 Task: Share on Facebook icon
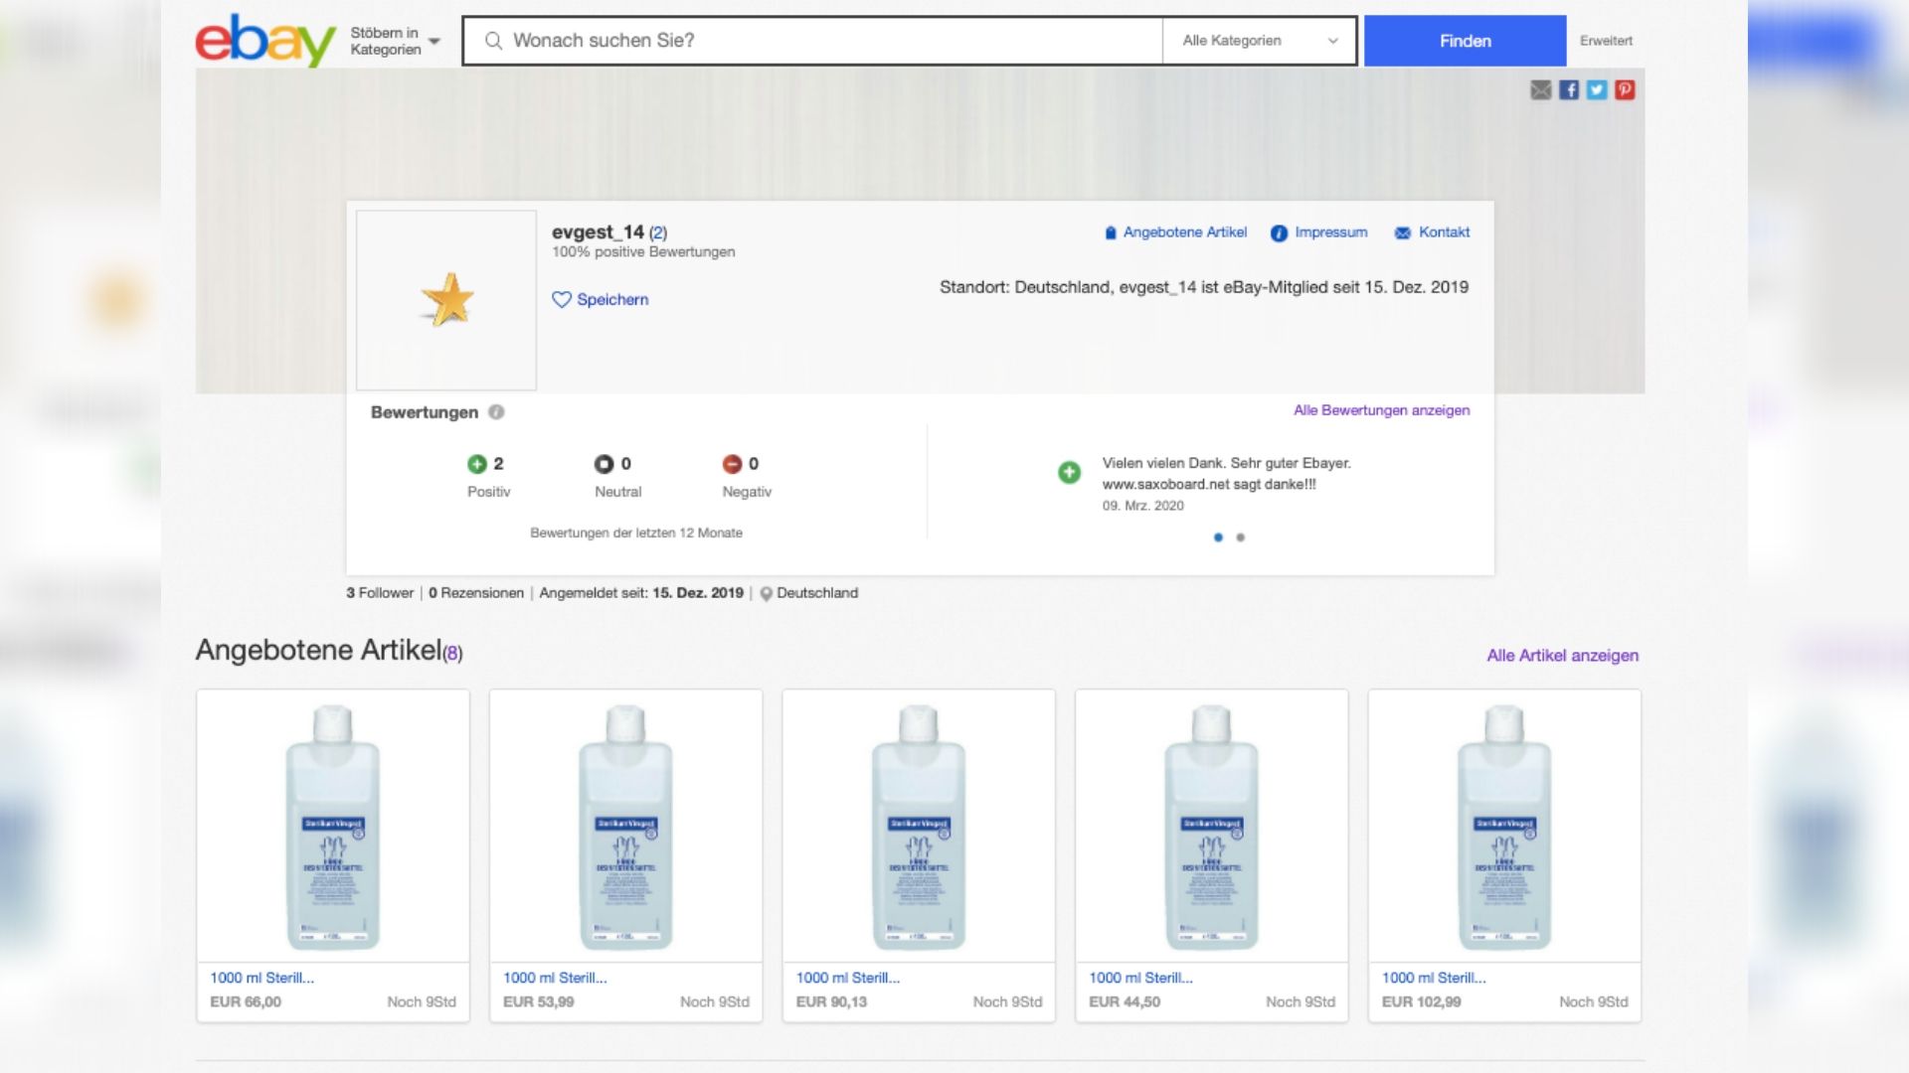click(x=1569, y=90)
